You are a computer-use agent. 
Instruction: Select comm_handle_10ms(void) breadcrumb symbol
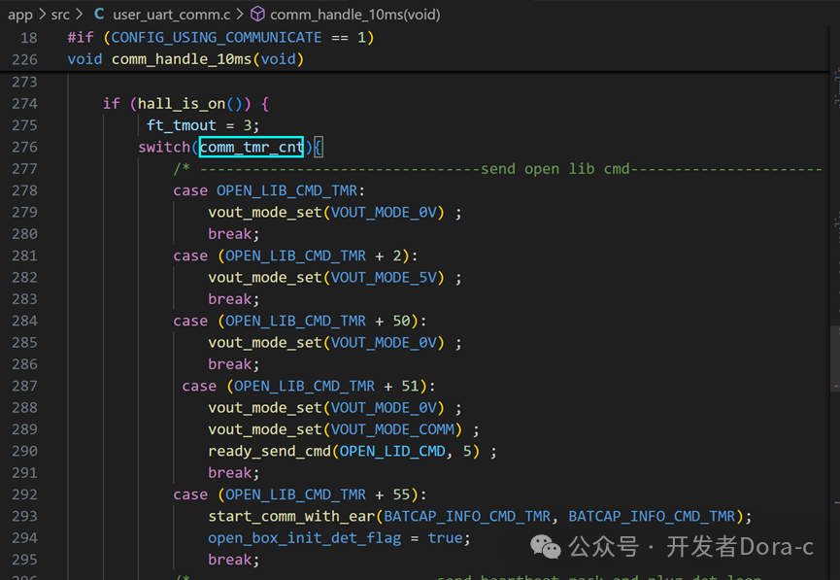pyautogui.click(x=354, y=15)
